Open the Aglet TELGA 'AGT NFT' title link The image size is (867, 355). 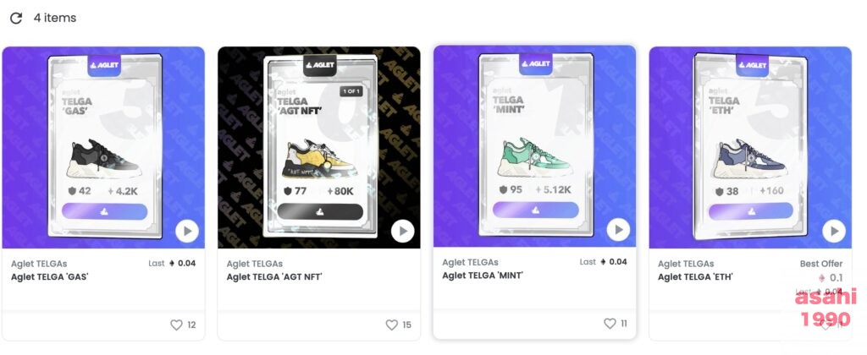tap(274, 276)
